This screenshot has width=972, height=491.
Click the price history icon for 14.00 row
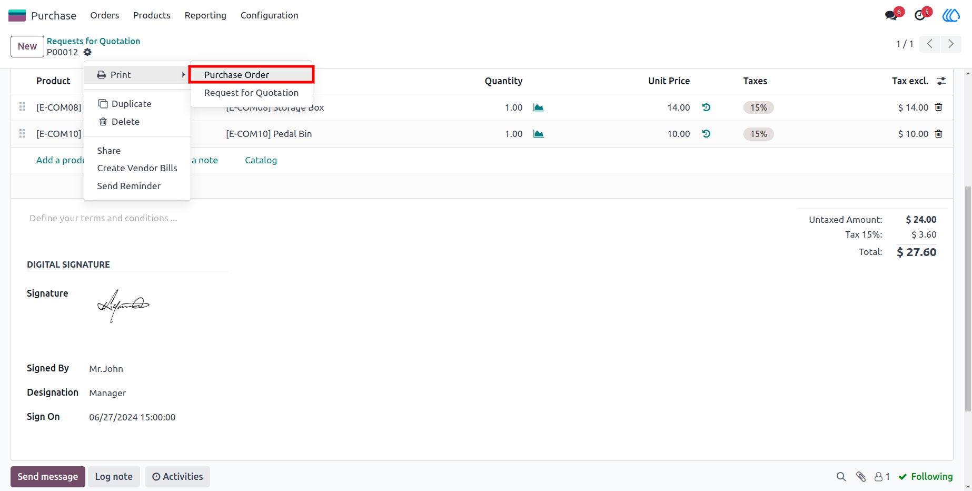pos(706,107)
